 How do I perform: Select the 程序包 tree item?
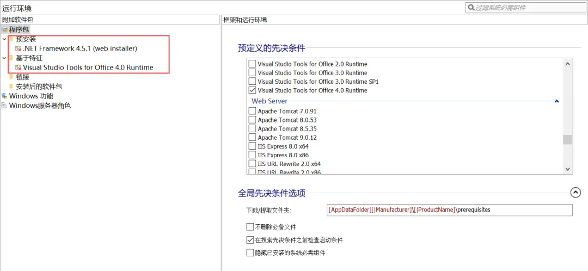[19, 29]
